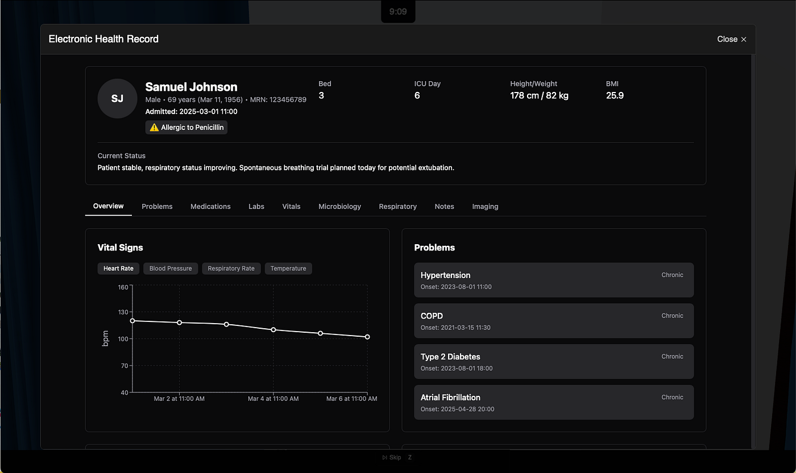The image size is (796, 473).
Task: Click the 9:09 clock at the top
Action: (398, 11)
